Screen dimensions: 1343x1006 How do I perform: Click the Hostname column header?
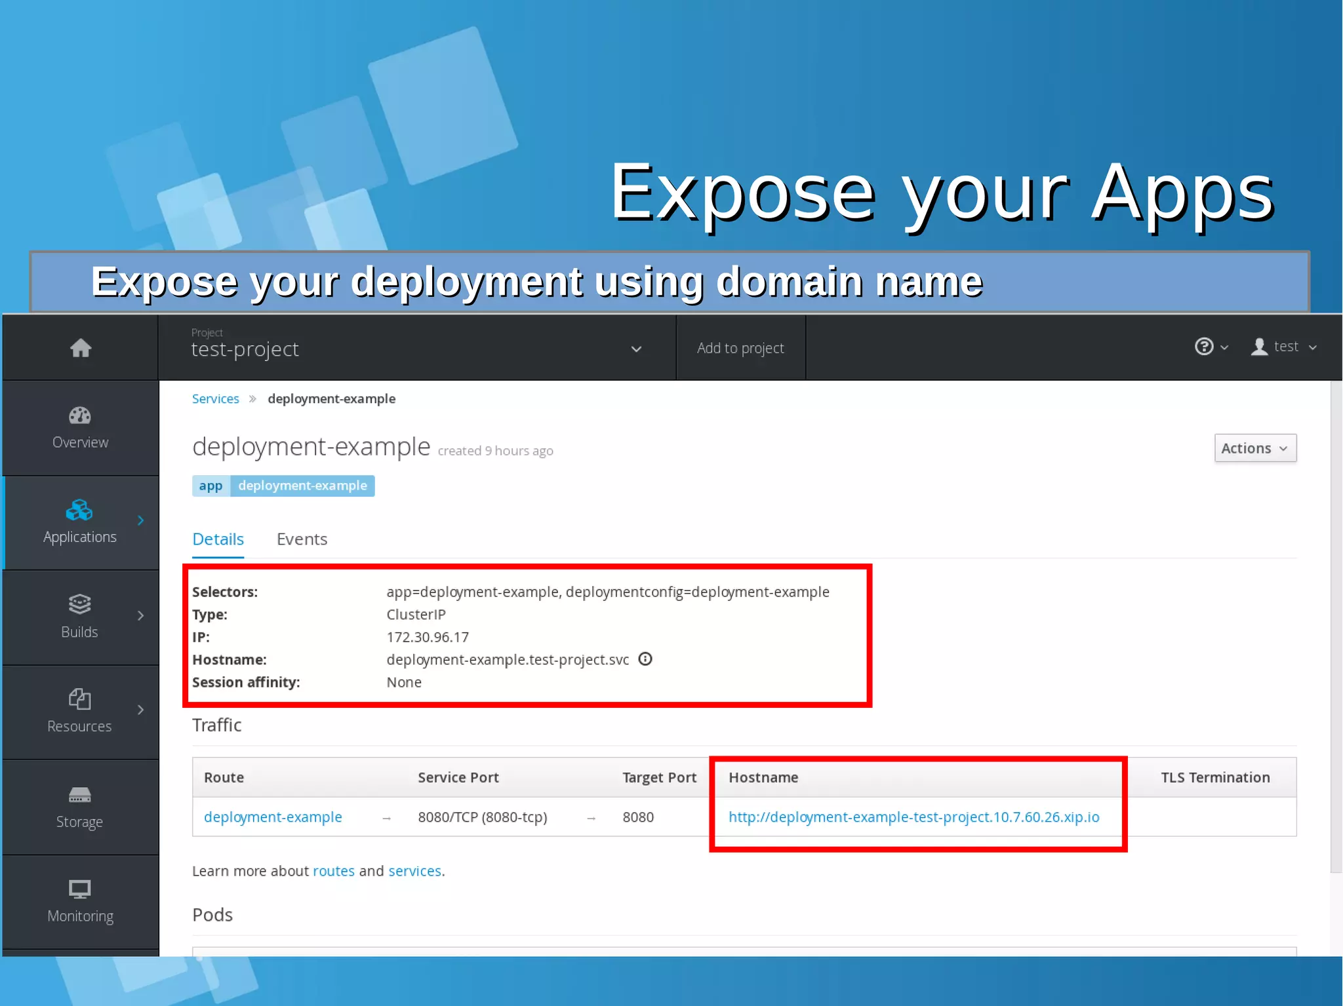tap(763, 778)
